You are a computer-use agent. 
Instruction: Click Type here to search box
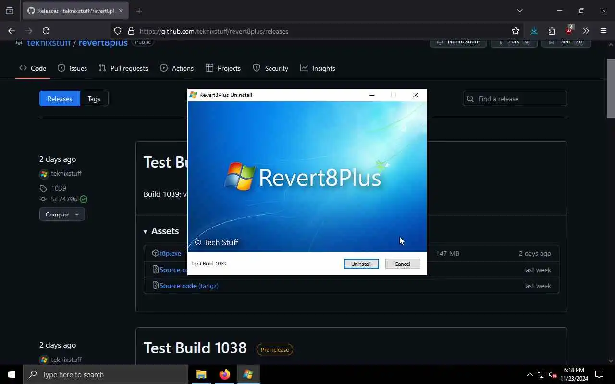[106, 374]
